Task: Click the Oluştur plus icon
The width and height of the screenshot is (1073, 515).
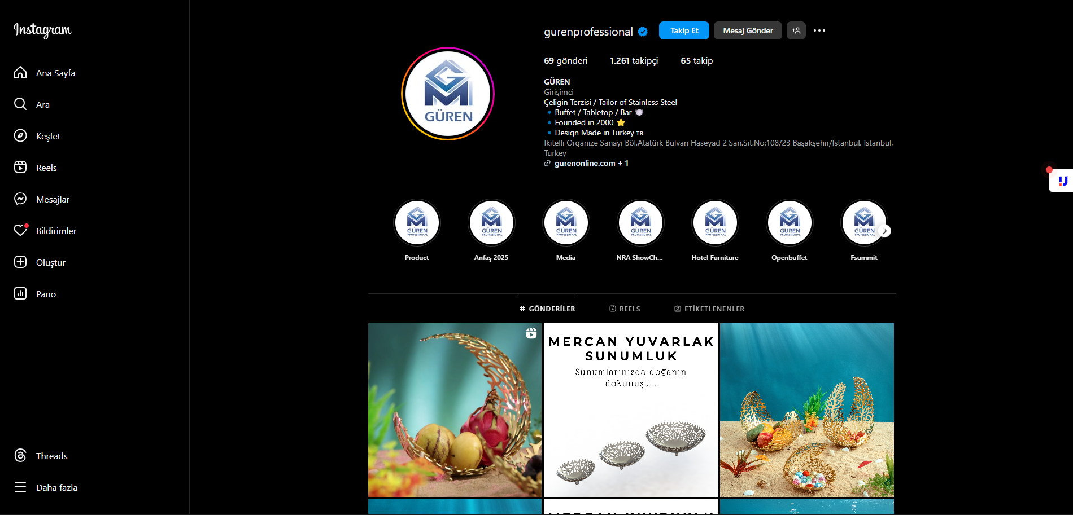Action: (20, 262)
